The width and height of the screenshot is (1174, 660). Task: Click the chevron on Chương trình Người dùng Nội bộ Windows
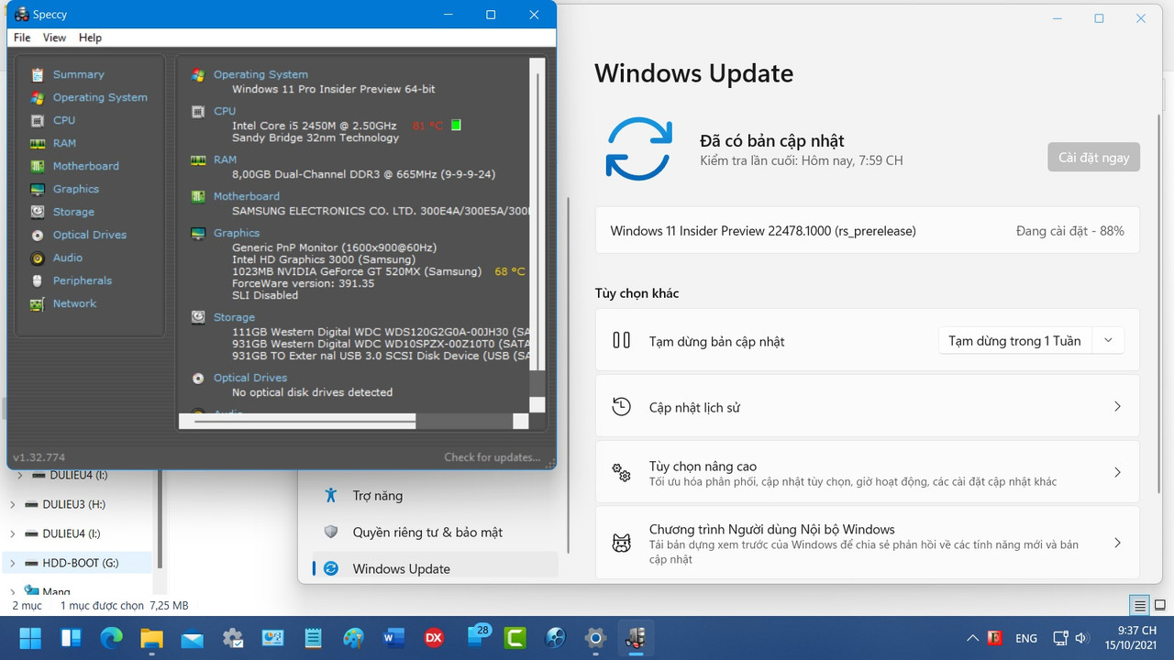click(1117, 543)
